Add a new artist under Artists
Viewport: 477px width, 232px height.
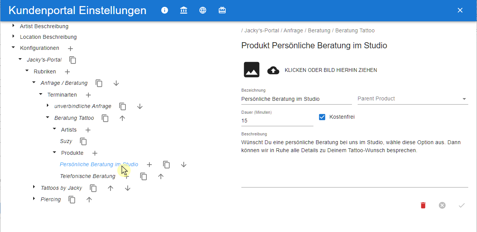[x=88, y=130]
